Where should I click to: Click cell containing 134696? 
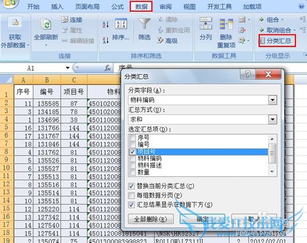coord(47,119)
